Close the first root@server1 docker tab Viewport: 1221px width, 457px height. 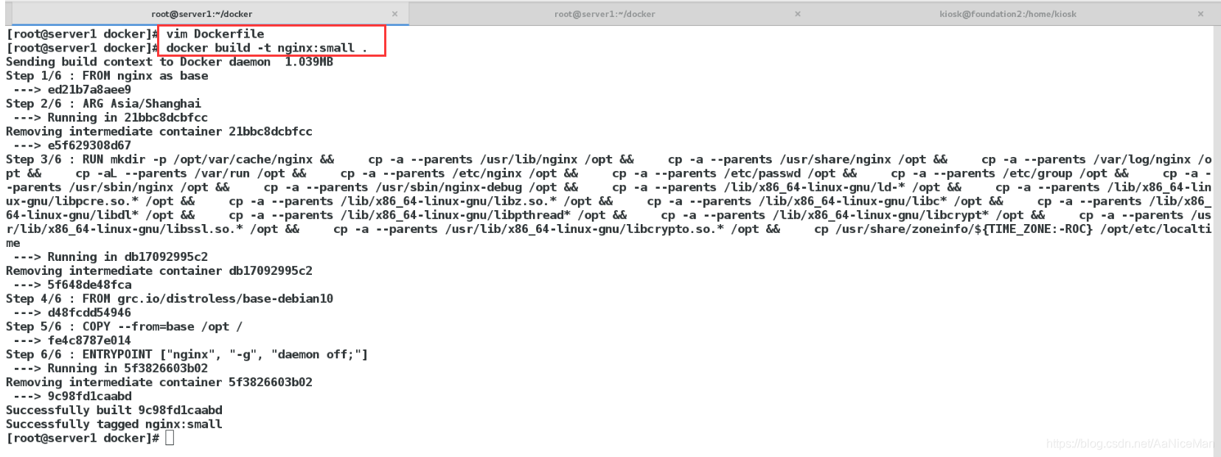click(394, 14)
